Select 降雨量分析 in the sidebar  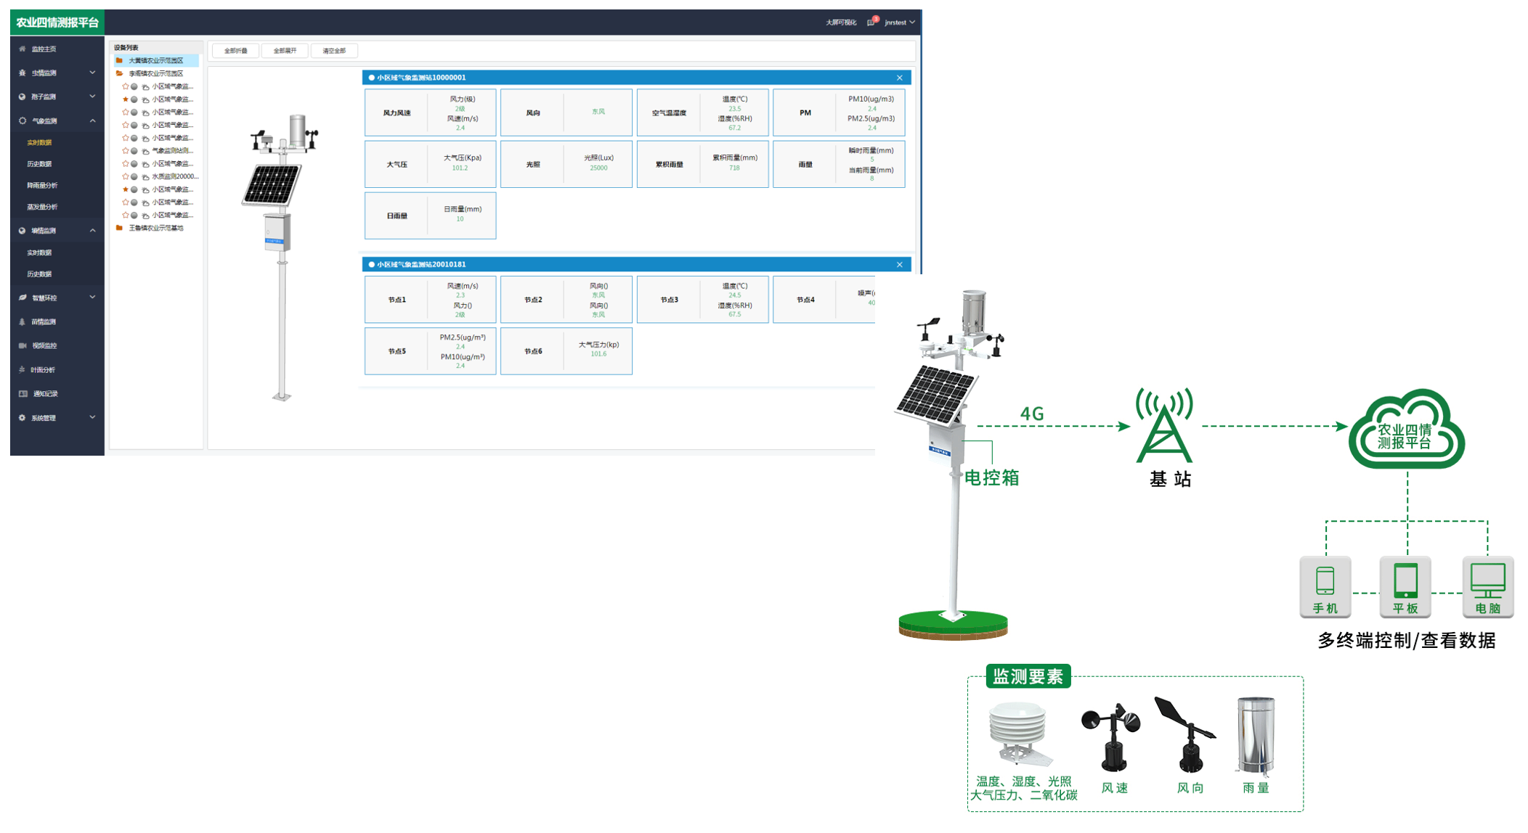point(42,186)
